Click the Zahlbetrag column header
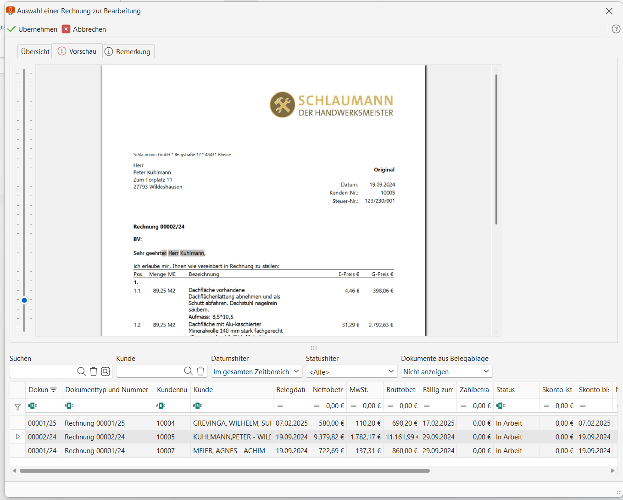The image size is (623, 500). [475, 390]
